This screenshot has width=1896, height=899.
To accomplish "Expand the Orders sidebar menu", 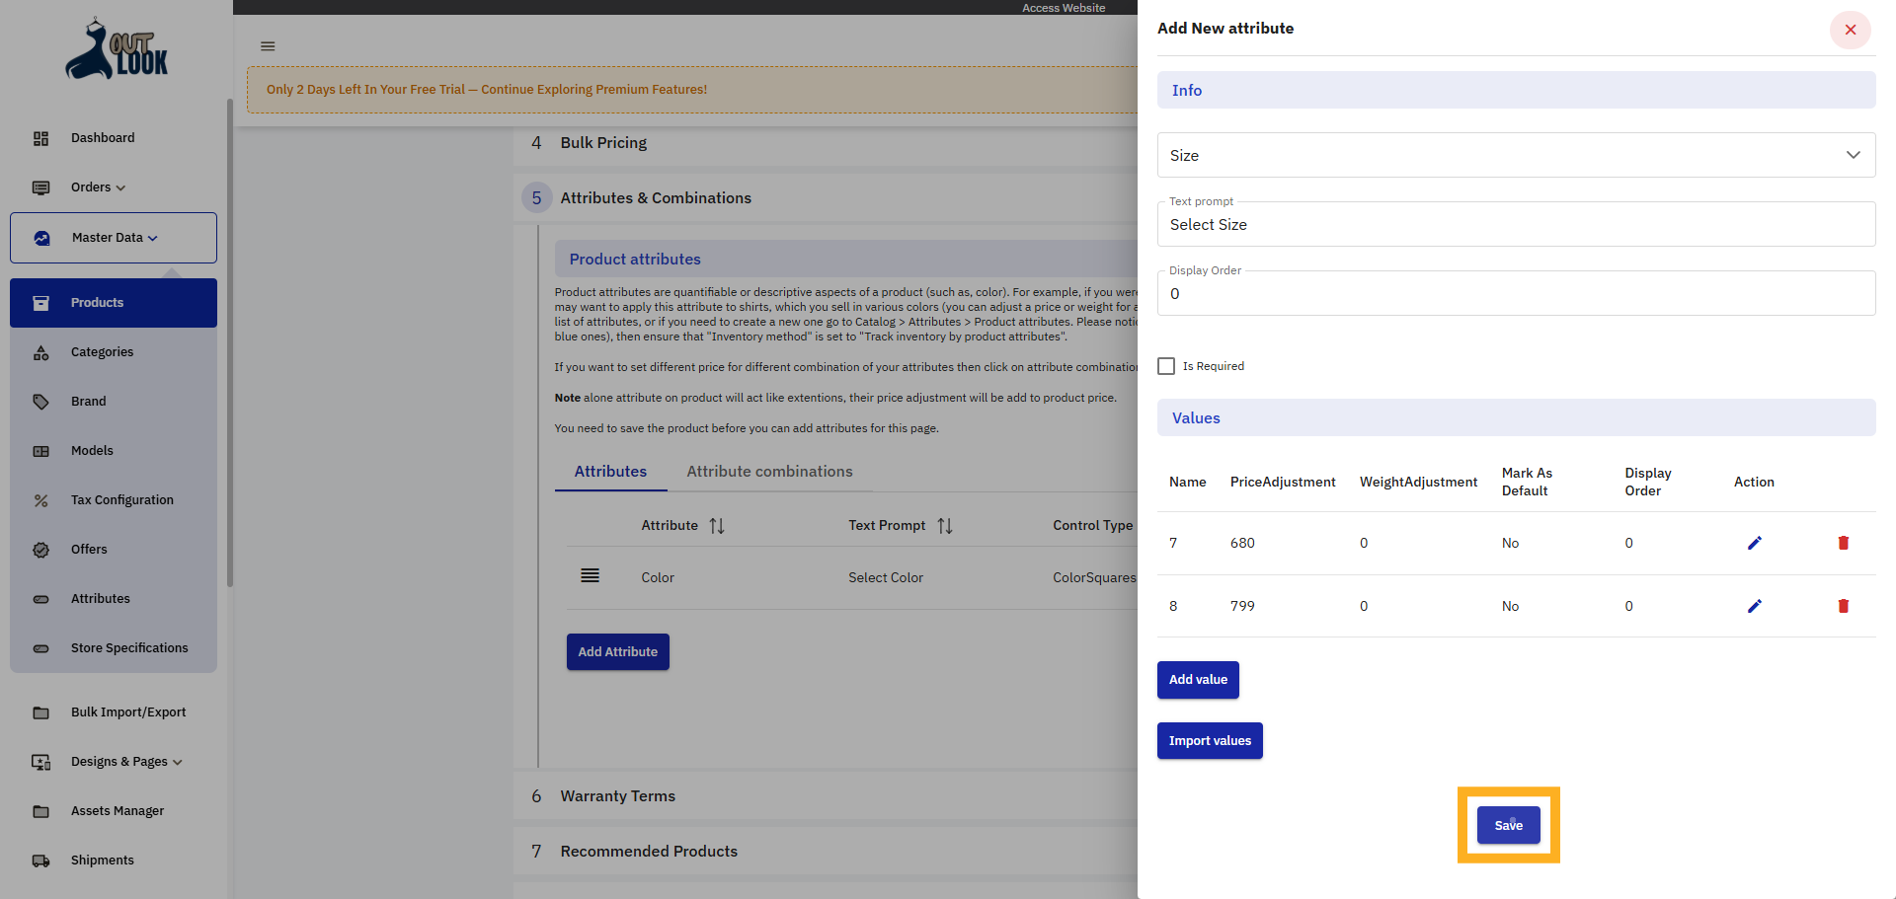I will [x=98, y=187].
